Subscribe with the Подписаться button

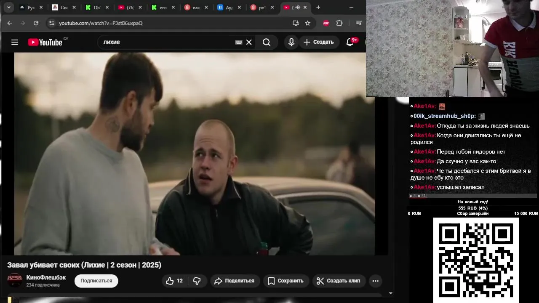coord(96,281)
